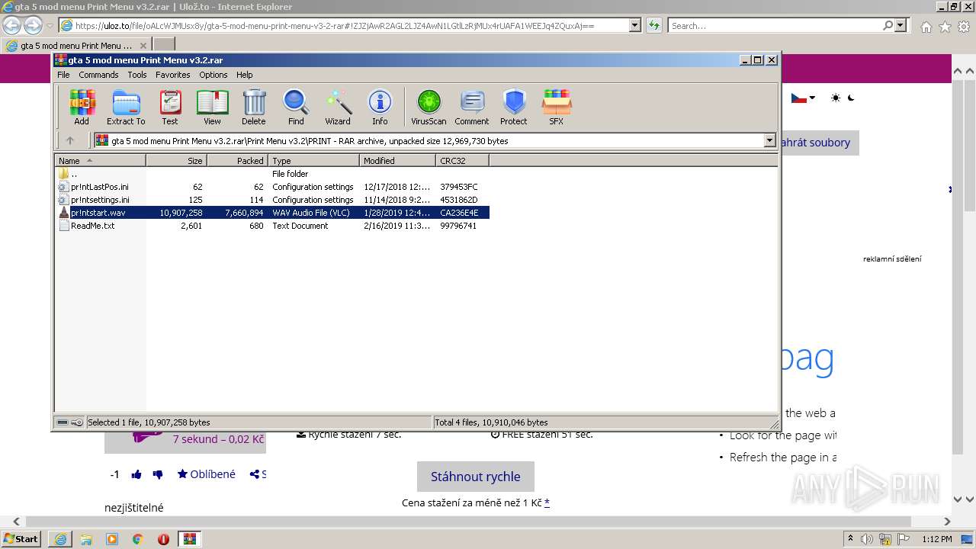Go up one folder level arrow
976x549 pixels.
click(70, 140)
